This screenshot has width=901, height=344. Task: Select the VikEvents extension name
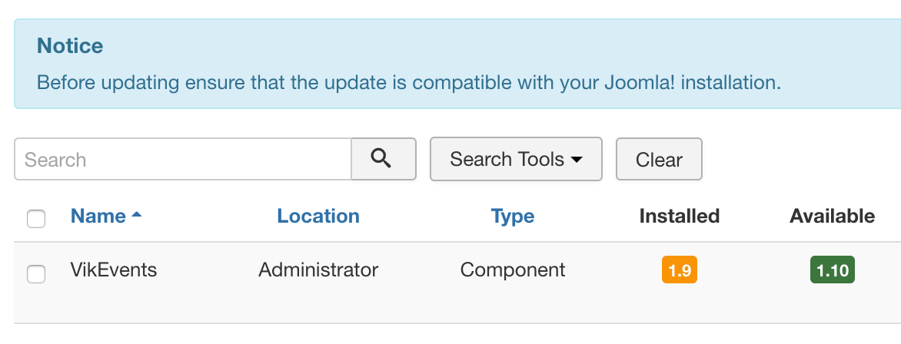[x=114, y=270]
